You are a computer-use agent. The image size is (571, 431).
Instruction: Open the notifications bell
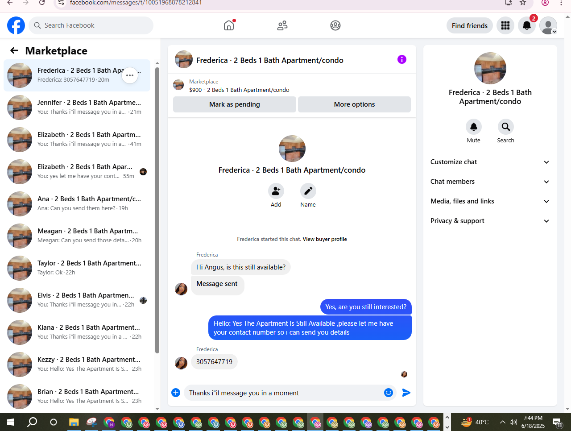(527, 25)
